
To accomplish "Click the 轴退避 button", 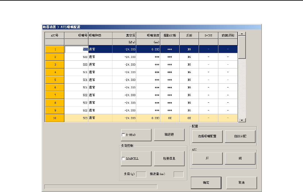I will [x=169, y=135].
